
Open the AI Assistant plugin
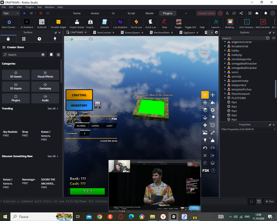27,24
